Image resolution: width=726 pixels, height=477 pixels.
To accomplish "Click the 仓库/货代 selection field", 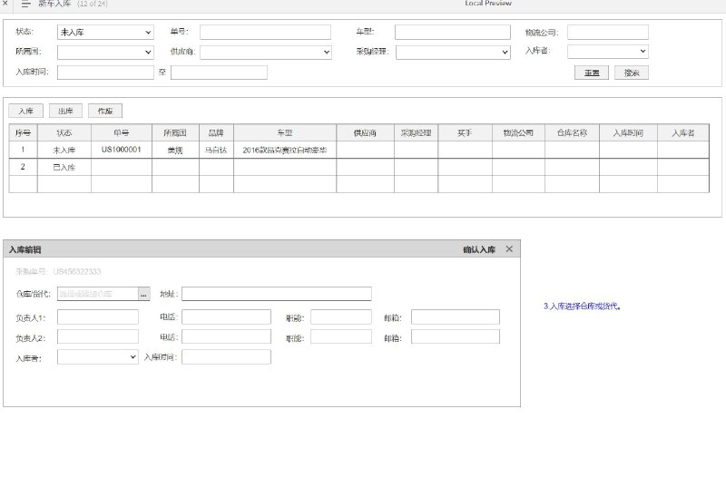I will [x=98, y=294].
